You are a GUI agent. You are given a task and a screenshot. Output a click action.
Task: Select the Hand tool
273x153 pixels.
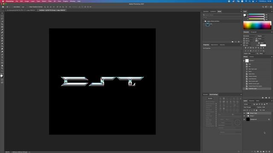2,65
